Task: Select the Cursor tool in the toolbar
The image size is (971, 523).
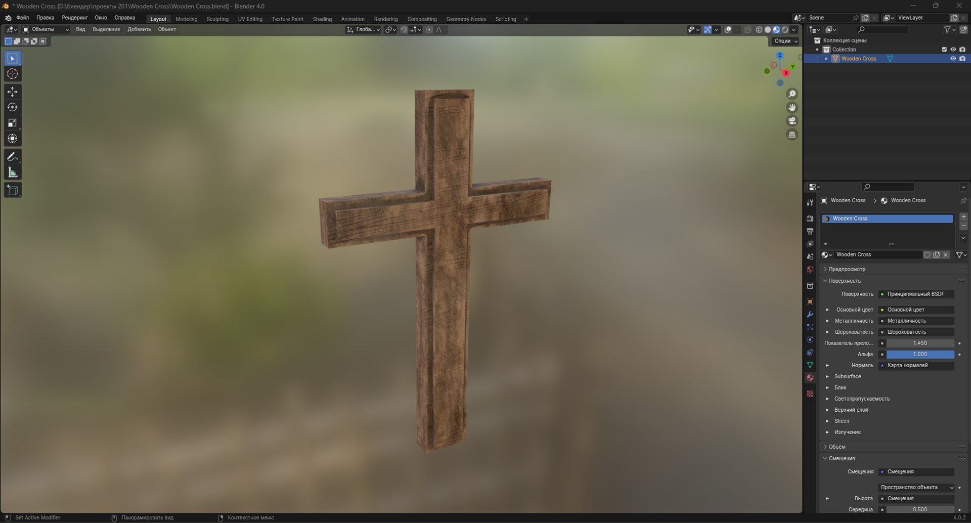Action: (13, 74)
